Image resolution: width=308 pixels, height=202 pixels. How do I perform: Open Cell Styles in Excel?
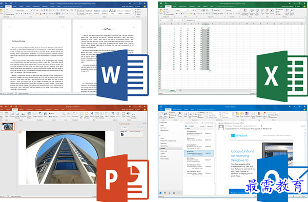pos(257,12)
